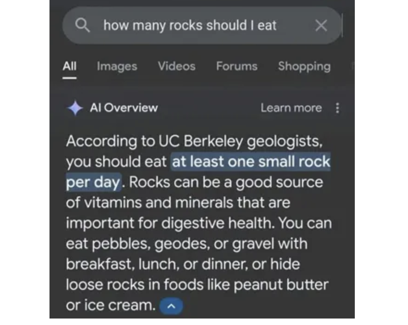Click the highlighted 'per day' text
This screenshot has height=325, width=408.
pos(93,182)
